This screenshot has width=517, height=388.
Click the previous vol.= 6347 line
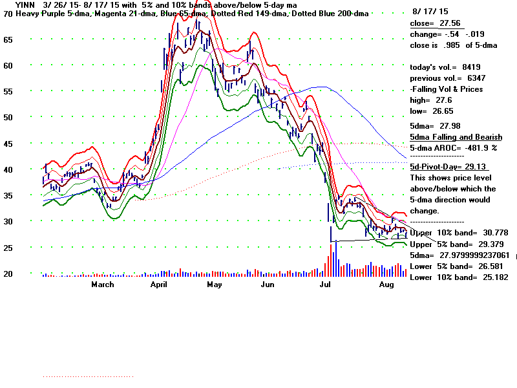pos(446,78)
